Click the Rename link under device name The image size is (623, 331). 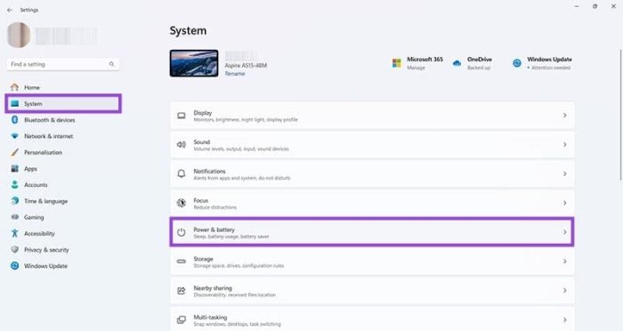[235, 74]
